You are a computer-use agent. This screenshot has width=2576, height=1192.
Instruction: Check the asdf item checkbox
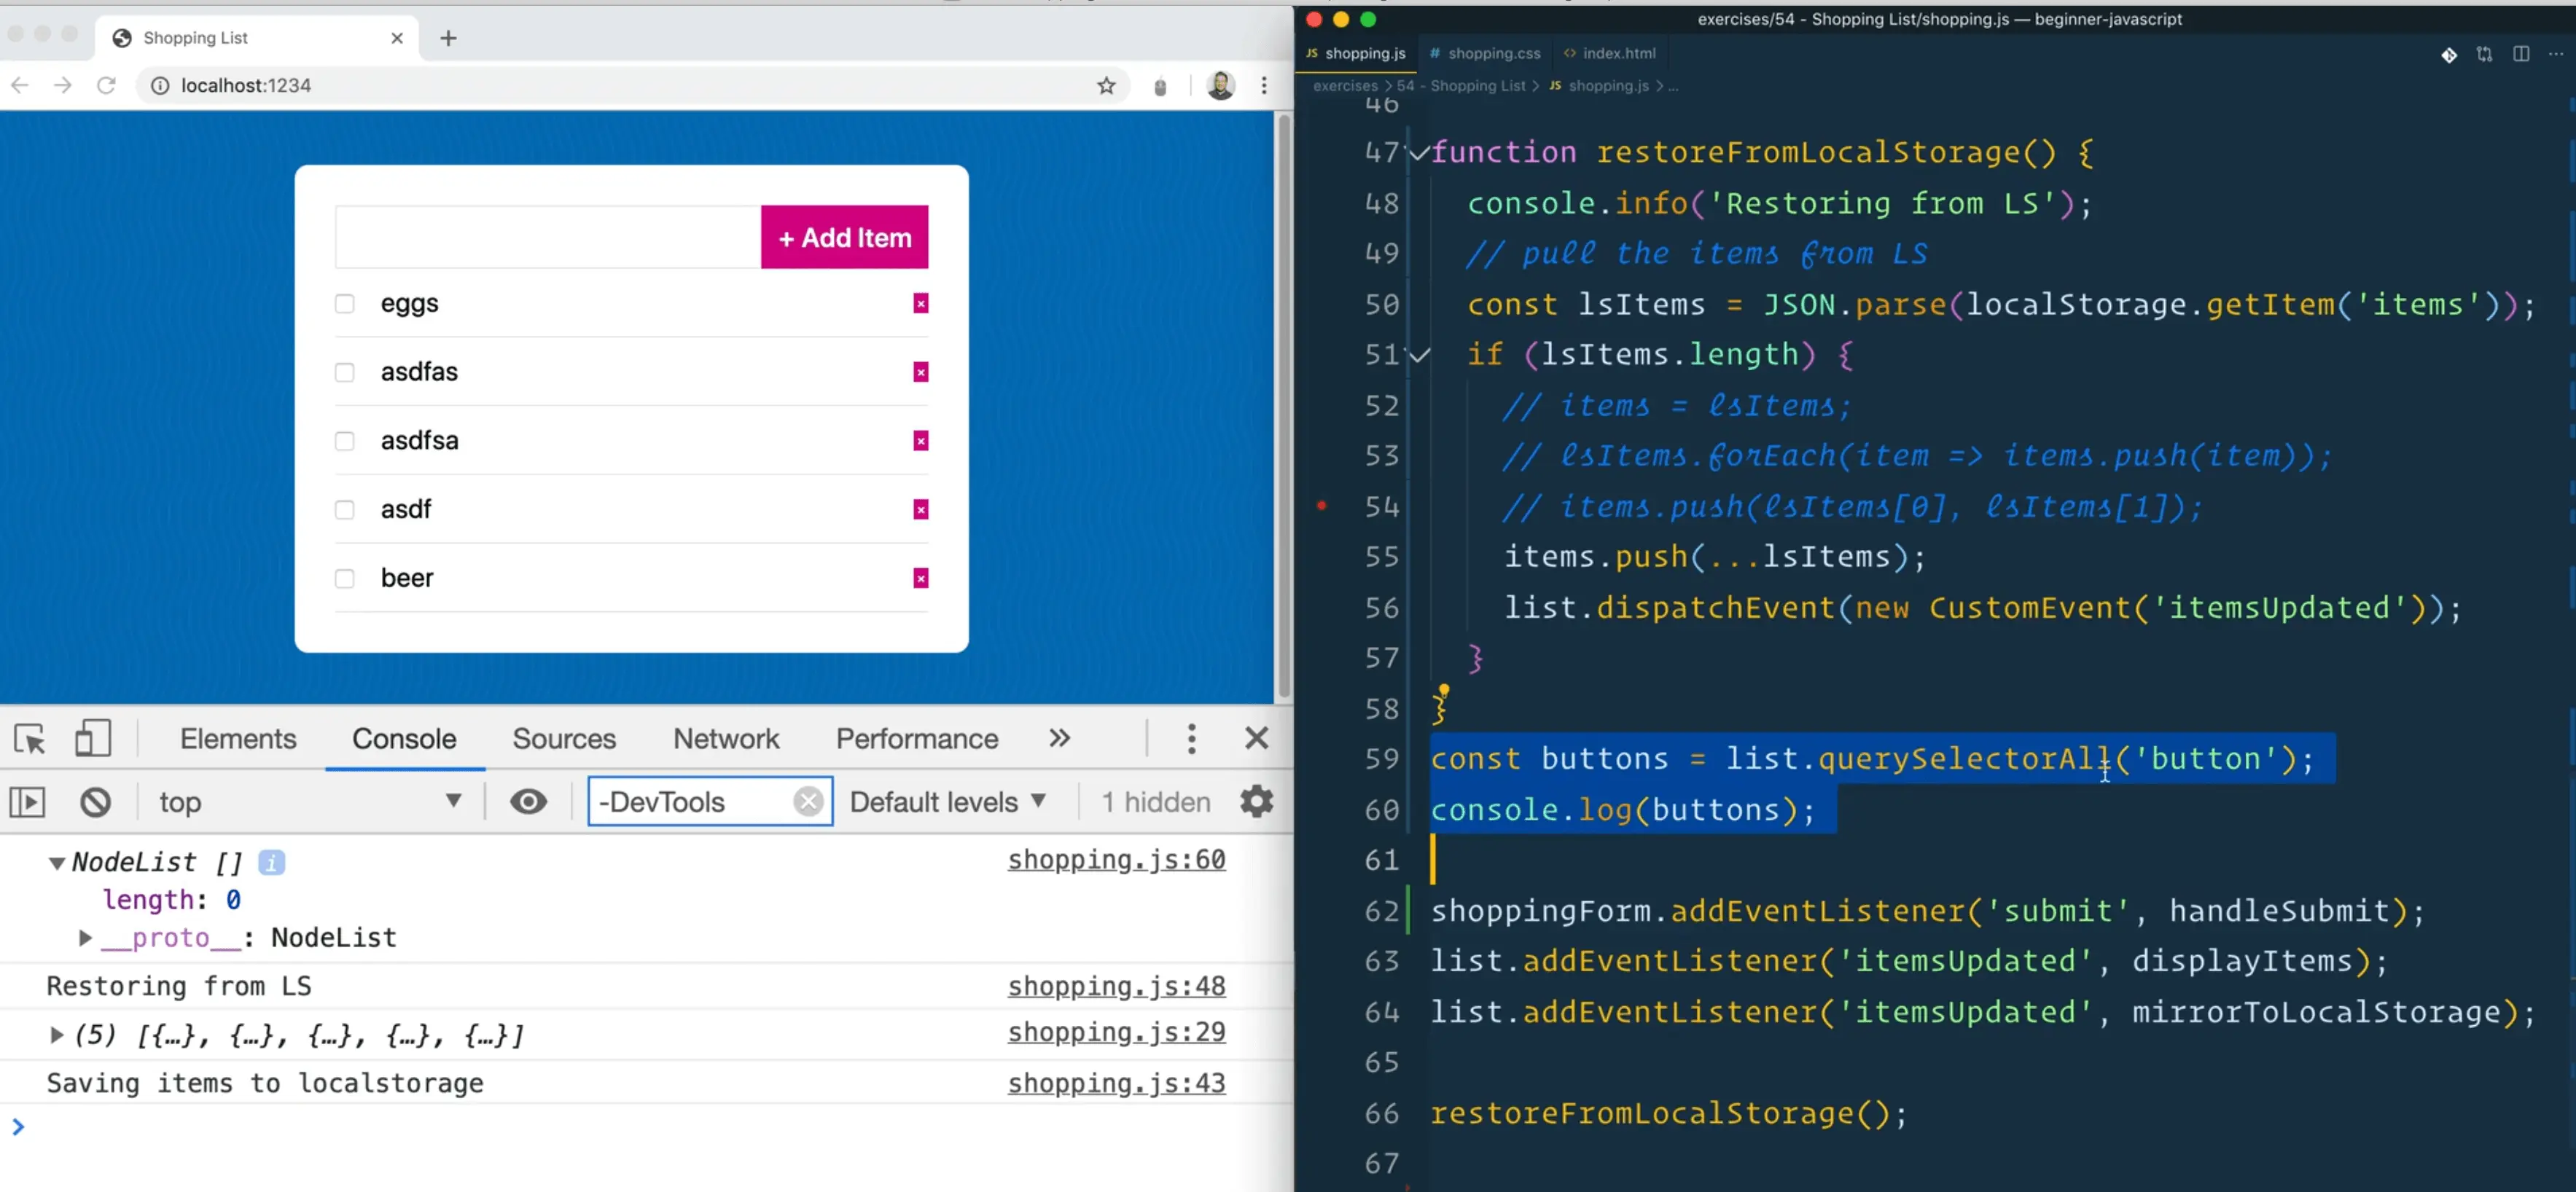coord(345,509)
